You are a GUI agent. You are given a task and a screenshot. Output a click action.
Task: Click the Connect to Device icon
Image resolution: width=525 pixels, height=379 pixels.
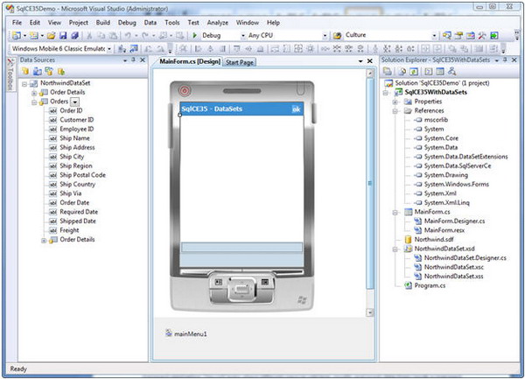coord(122,49)
